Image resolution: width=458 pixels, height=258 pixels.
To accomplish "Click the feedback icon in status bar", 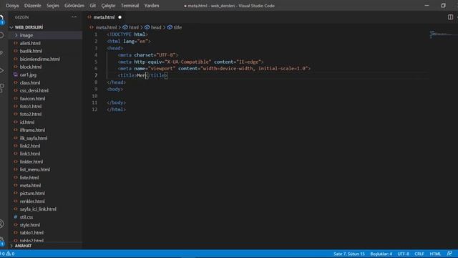I will point(449,254).
